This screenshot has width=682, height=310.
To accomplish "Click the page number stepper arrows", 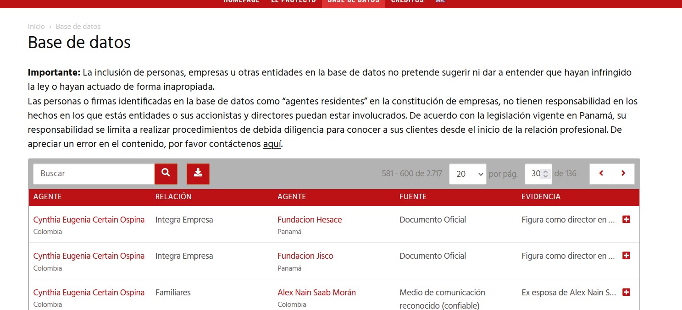I will click(x=545, y=174).
